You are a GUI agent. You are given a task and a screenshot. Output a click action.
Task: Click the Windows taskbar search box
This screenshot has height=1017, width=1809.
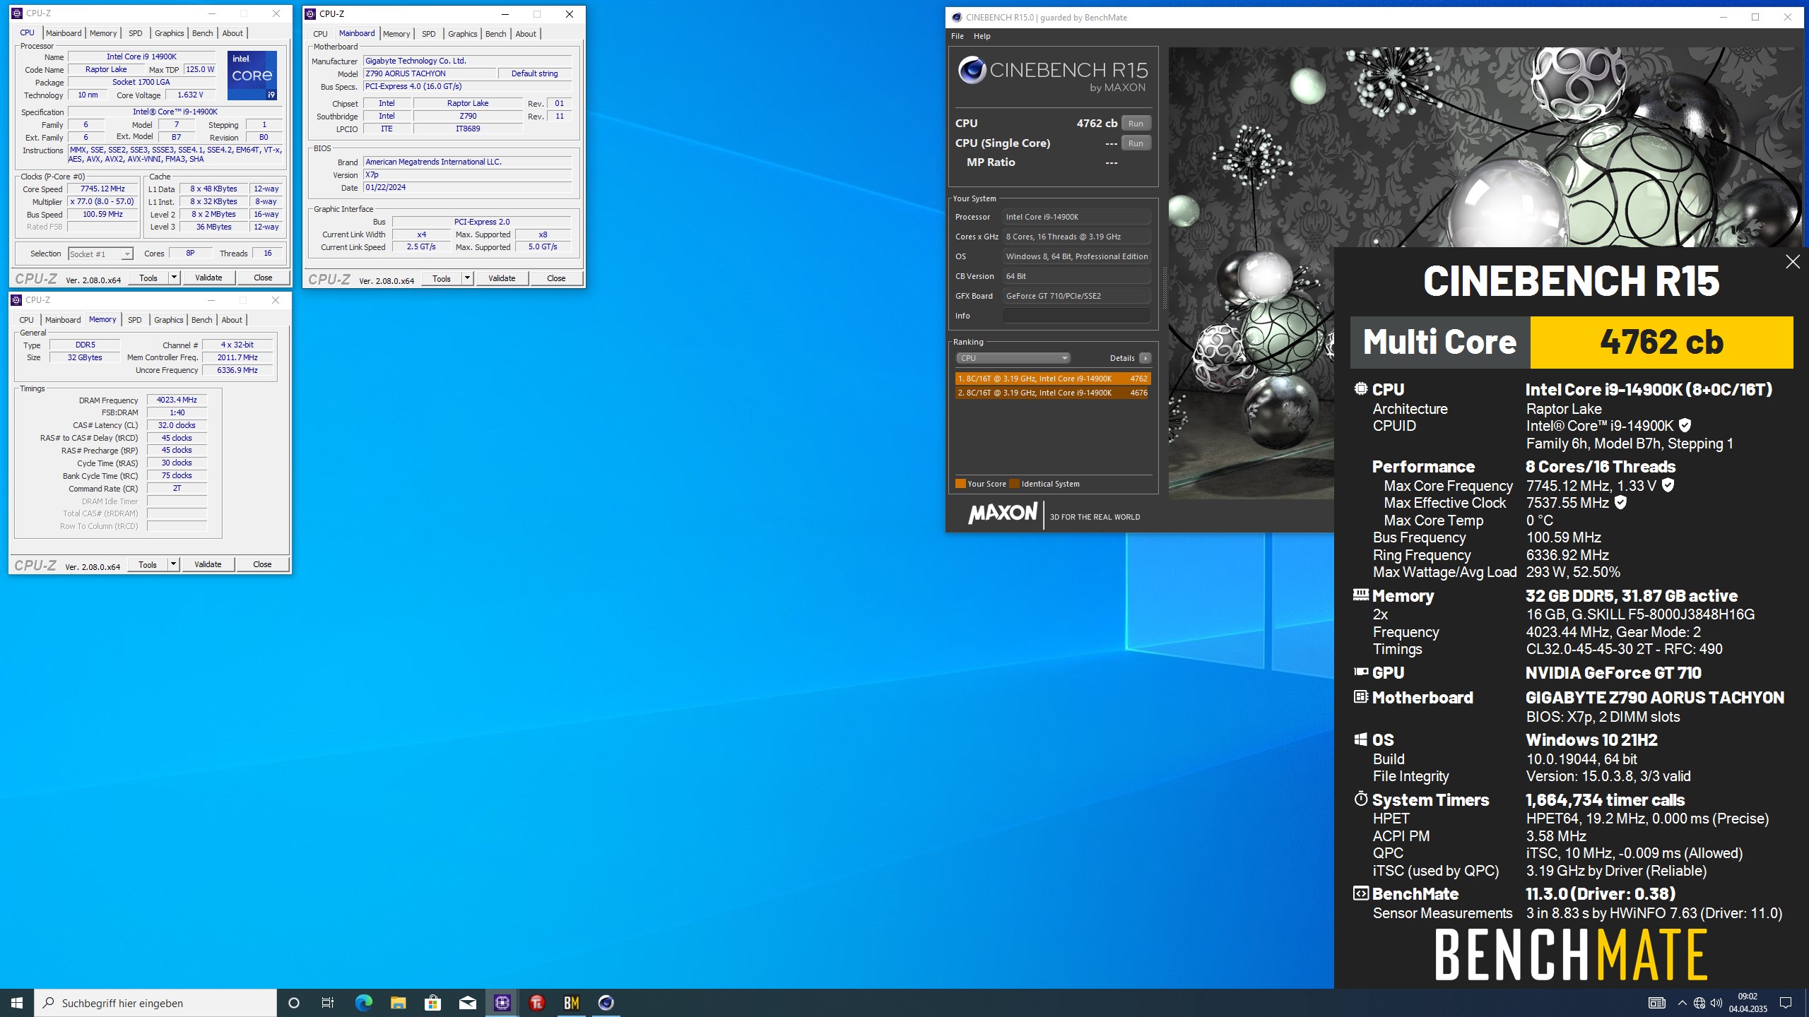point(155,1003)
